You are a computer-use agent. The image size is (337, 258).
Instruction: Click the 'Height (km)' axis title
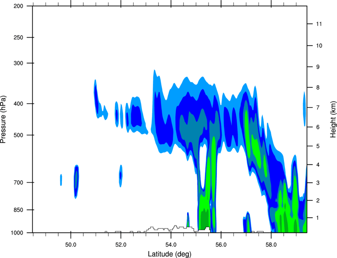[333, 119]
